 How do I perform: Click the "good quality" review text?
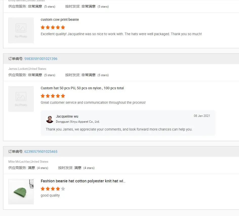click(50, 195)
